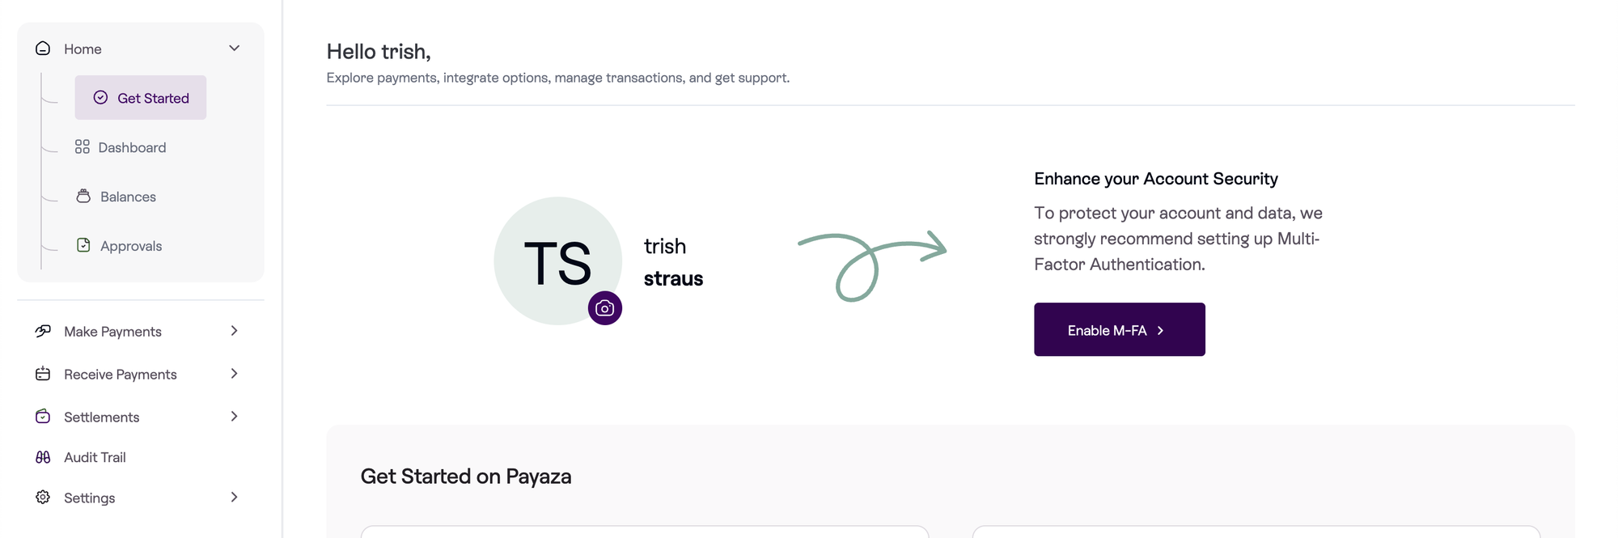Viewport: 1618px width, 538px height.
Task: Click the Make Payments hand icon
Action: coord(43,331)
